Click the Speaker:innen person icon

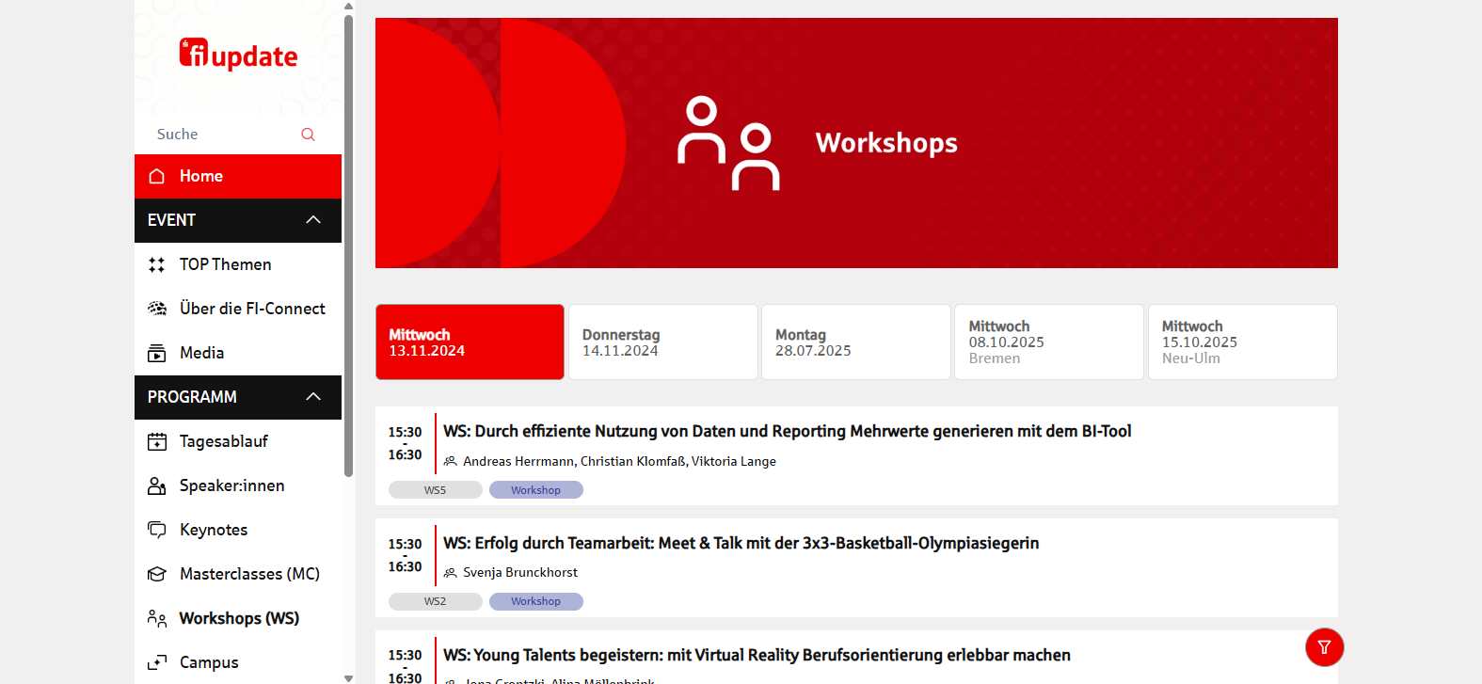pyautogui.click(x=157, y=486)
